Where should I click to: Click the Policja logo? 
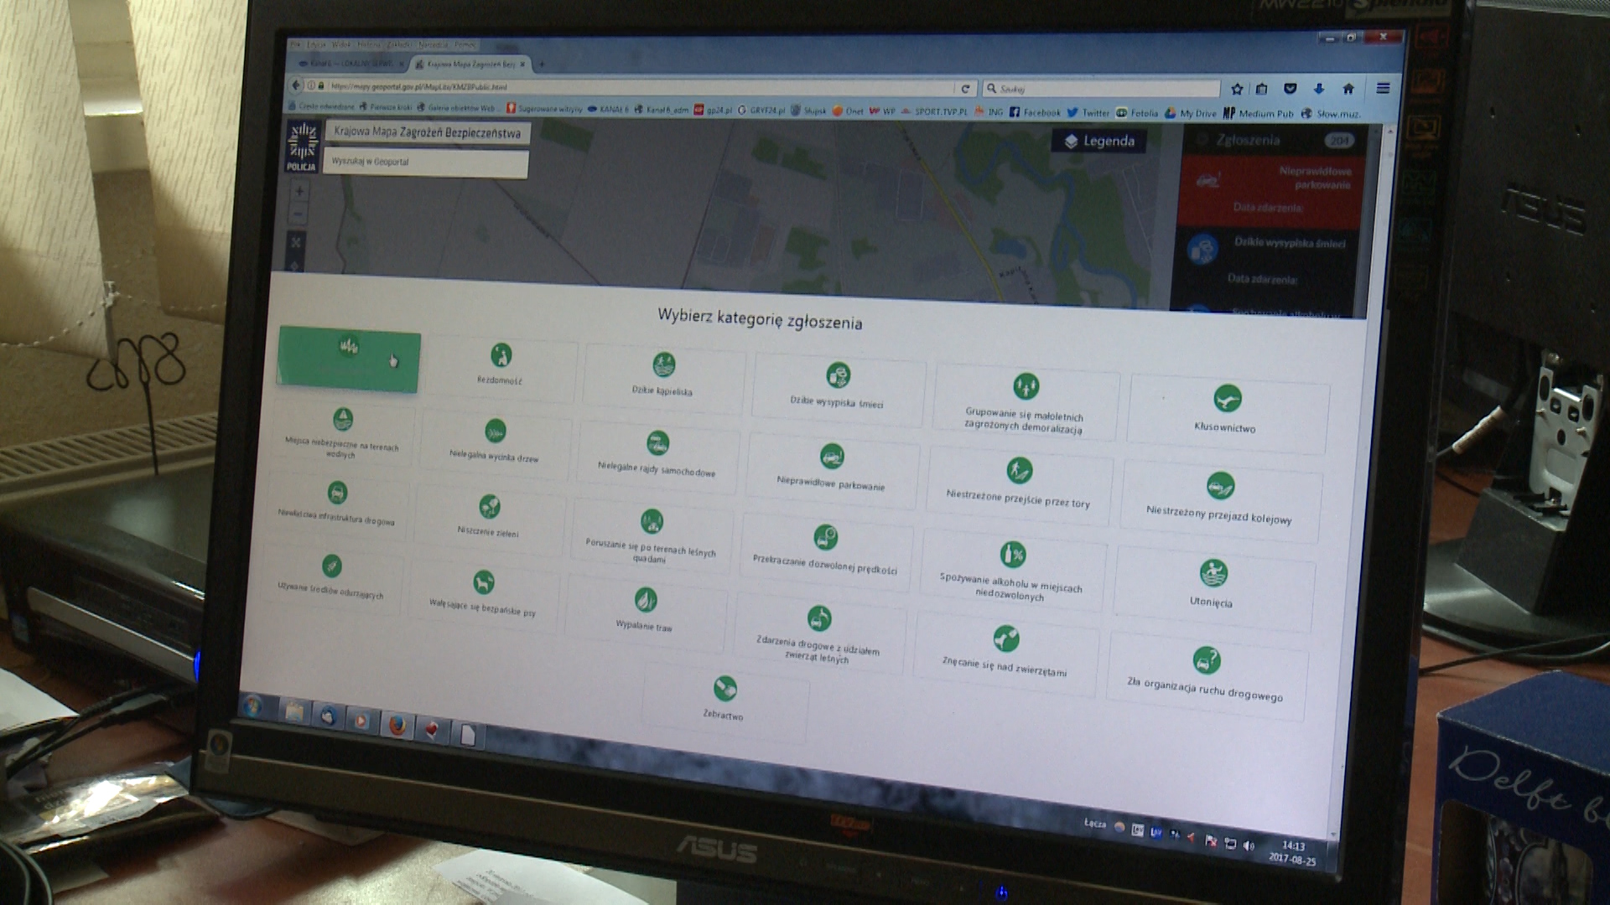(302, 146)
